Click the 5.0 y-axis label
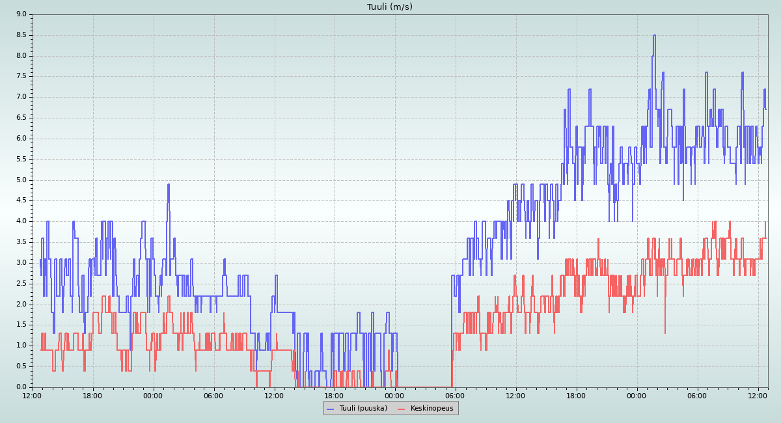Image resolution: width=781 pixels, height=423 pixels. pyautogui.click(x=21, y=180)
